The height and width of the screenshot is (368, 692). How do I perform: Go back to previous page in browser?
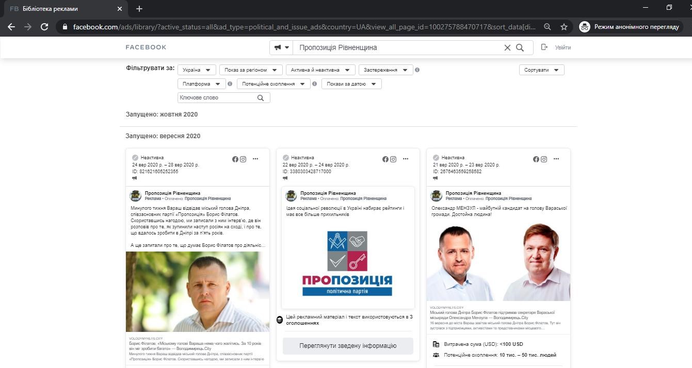point(11,27)
